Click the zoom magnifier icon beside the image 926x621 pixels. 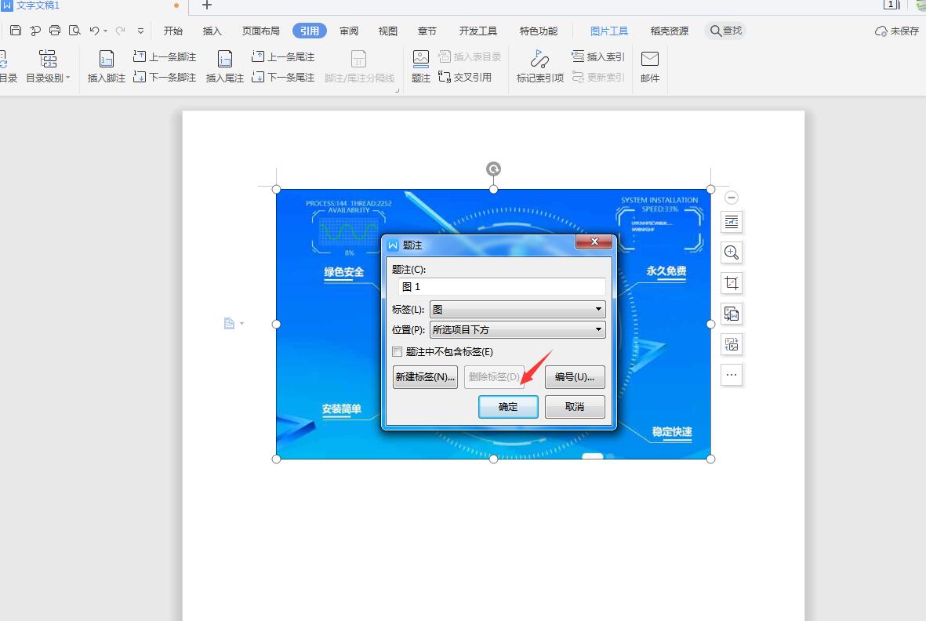coord(732,252)
